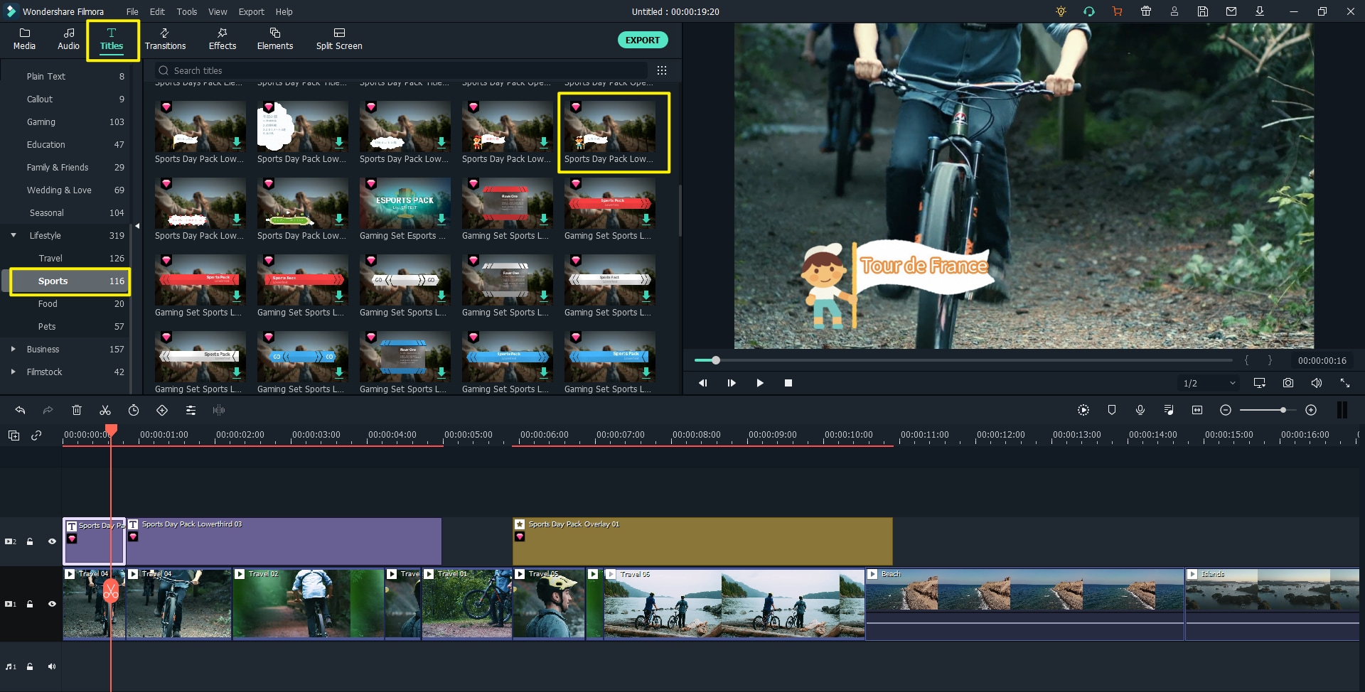Click the split scissors icon in toolbar

point(105,410)
